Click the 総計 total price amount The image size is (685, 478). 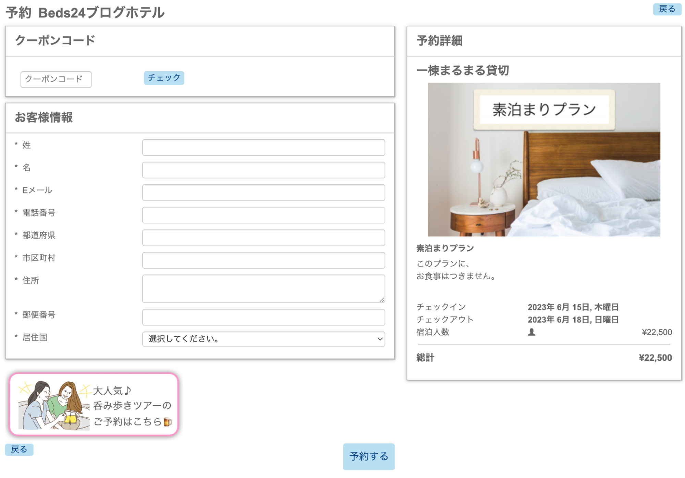coord(655,358)
